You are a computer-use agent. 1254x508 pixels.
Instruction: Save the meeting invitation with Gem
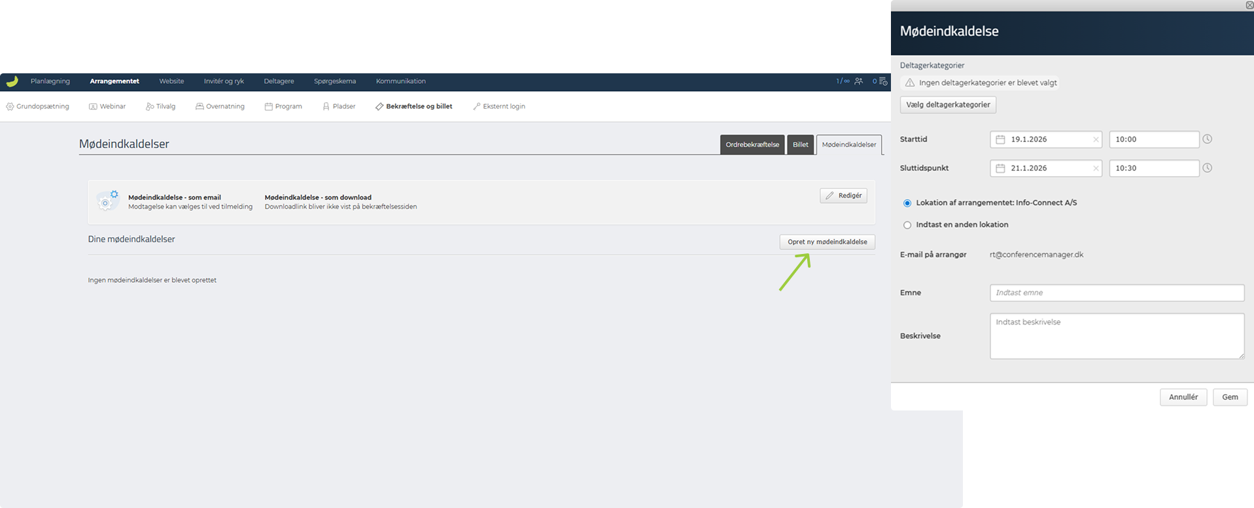click(x=1230, y=397)
